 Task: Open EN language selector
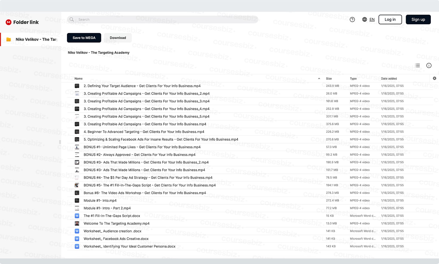pyautogui.click(x=372, y=20)
